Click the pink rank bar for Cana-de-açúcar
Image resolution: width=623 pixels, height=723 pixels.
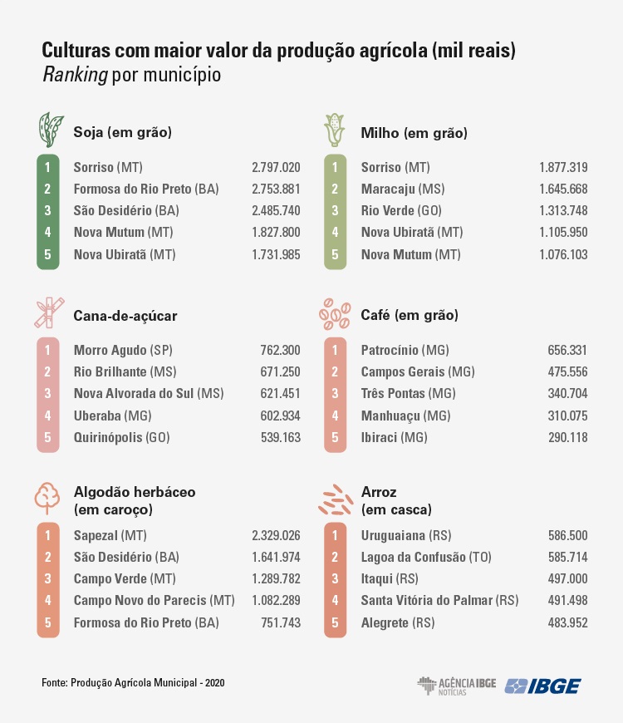tap(48, 394)
